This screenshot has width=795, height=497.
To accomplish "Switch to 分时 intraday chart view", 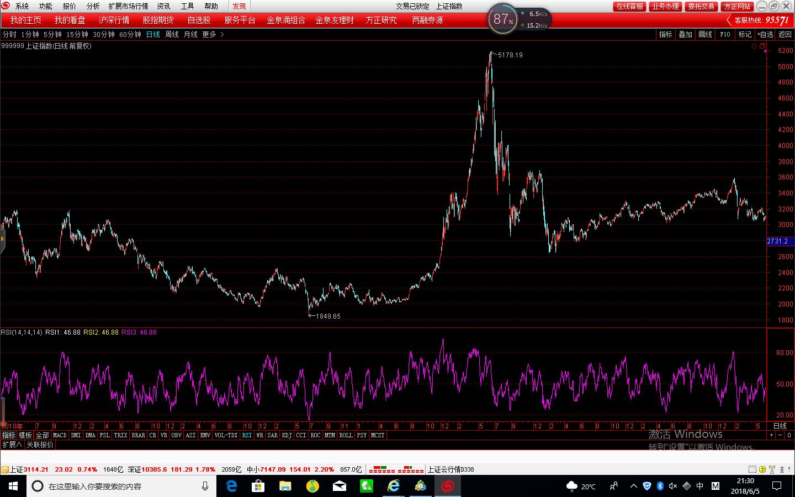I will point(9,34).
